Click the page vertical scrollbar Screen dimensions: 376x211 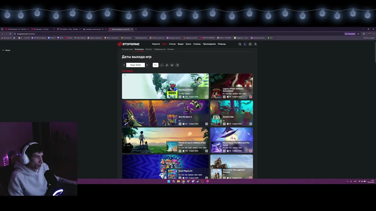(x=375, y=52)
